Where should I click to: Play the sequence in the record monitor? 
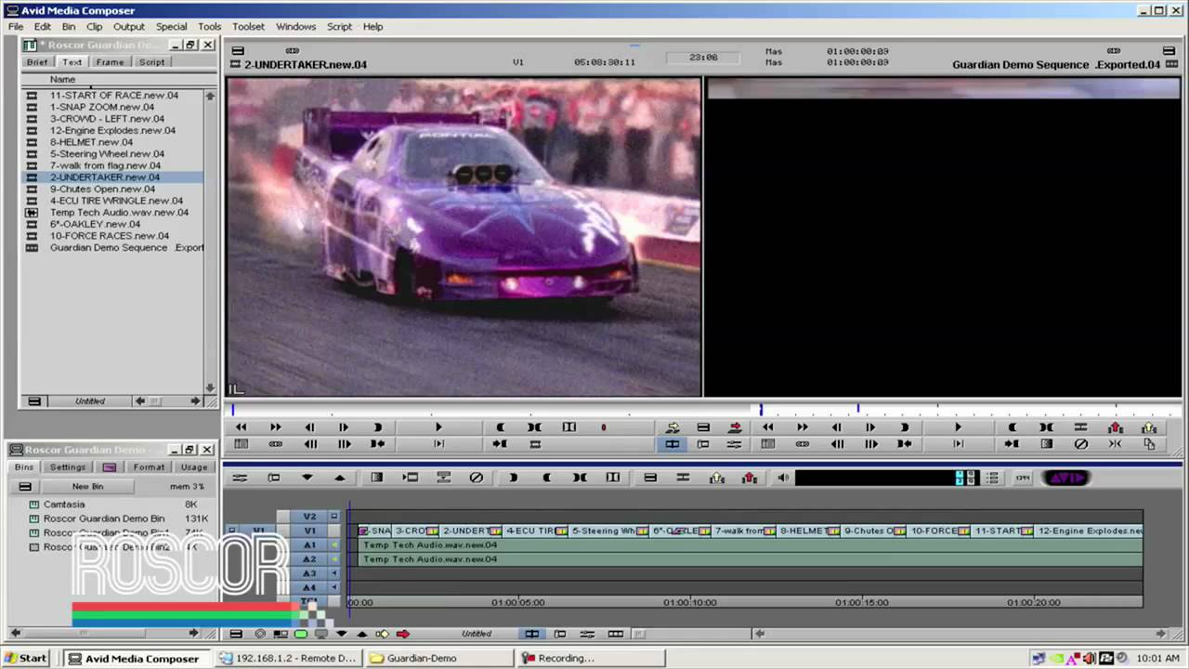point(959,427)
